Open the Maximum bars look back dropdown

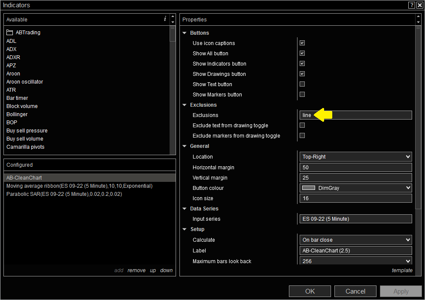[407, 261]
